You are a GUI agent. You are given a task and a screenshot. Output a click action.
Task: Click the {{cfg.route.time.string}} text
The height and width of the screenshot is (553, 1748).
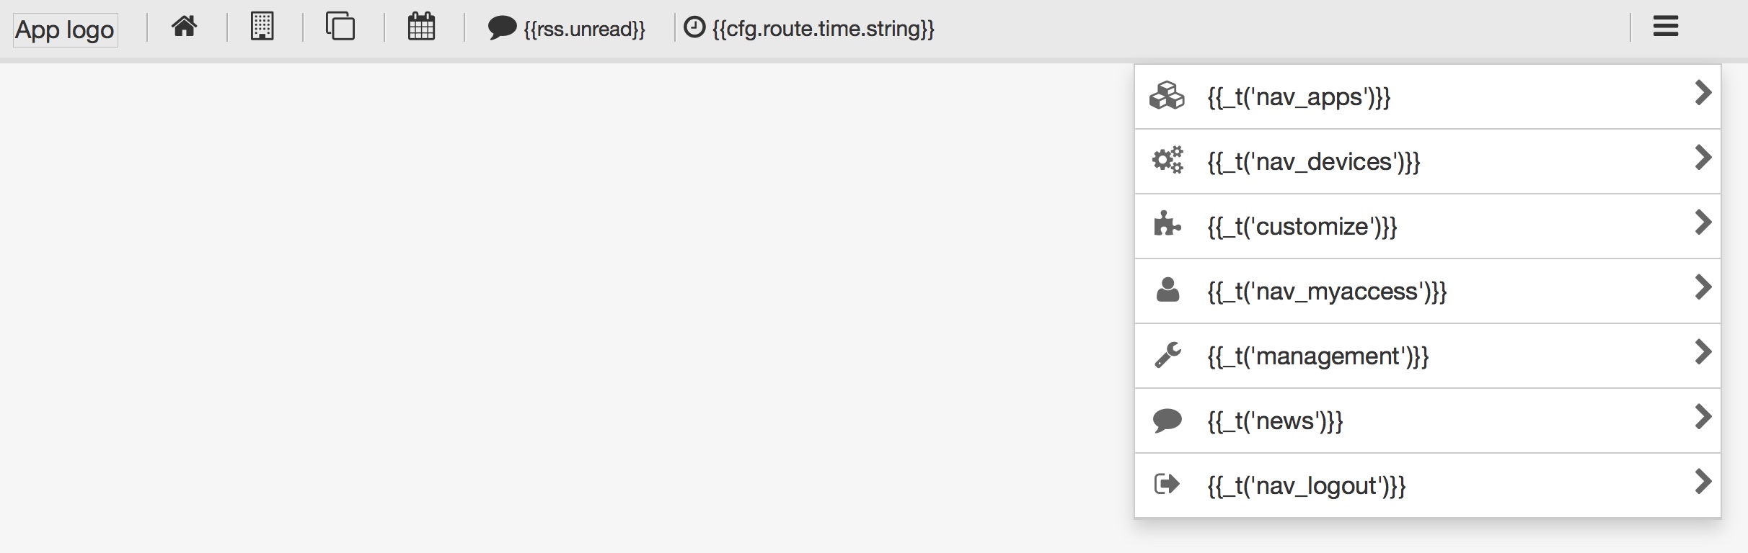[x=823, y=29]
